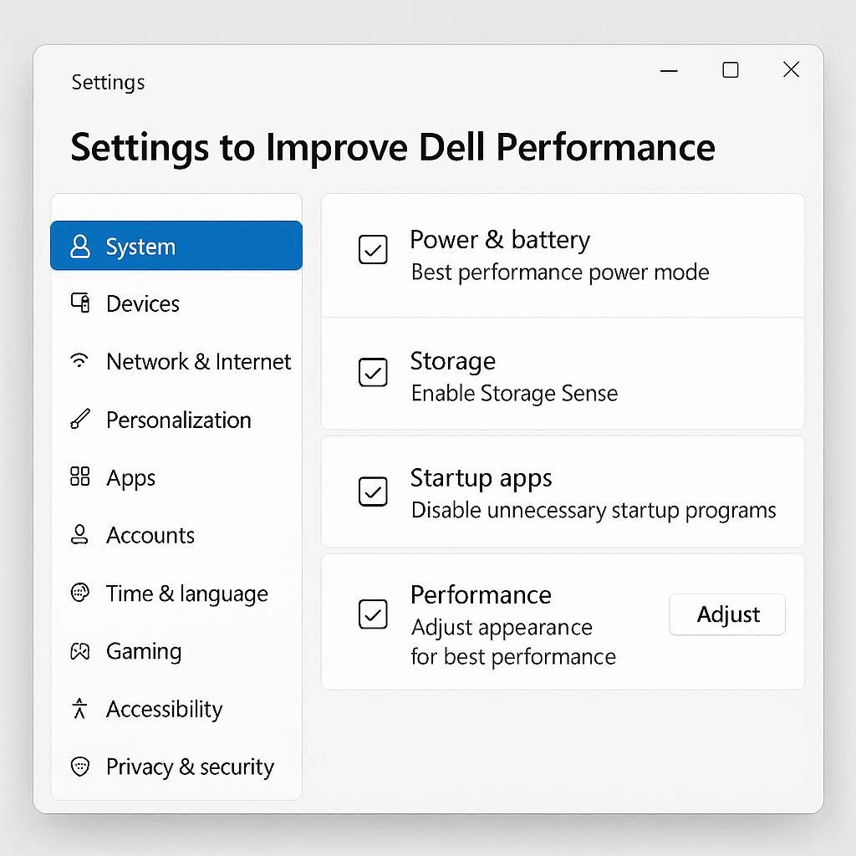Toggle the Storage Sense checkbox
Viewport: 856px width, 856px height.
pos(373,372)
